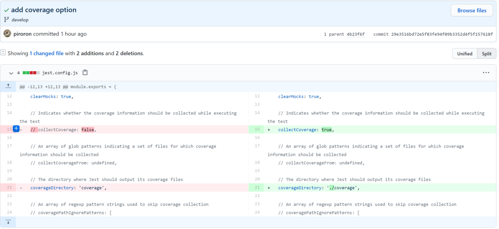499x229 pixels.
Task: Open the three-dots file options menu
Action: tap(486, 73)
